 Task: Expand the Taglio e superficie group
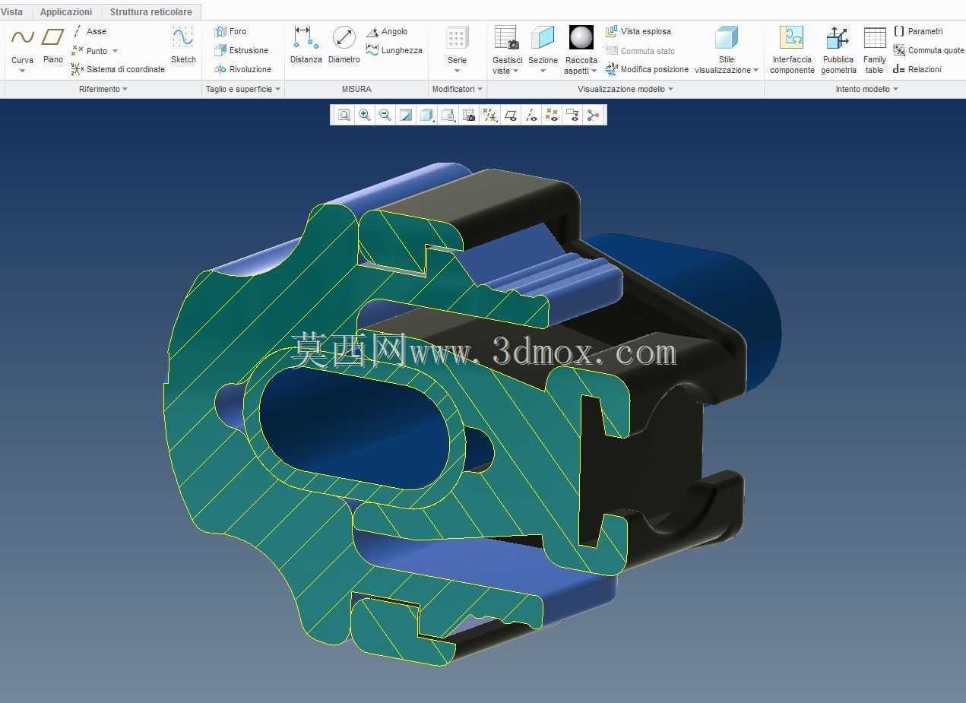243,89
